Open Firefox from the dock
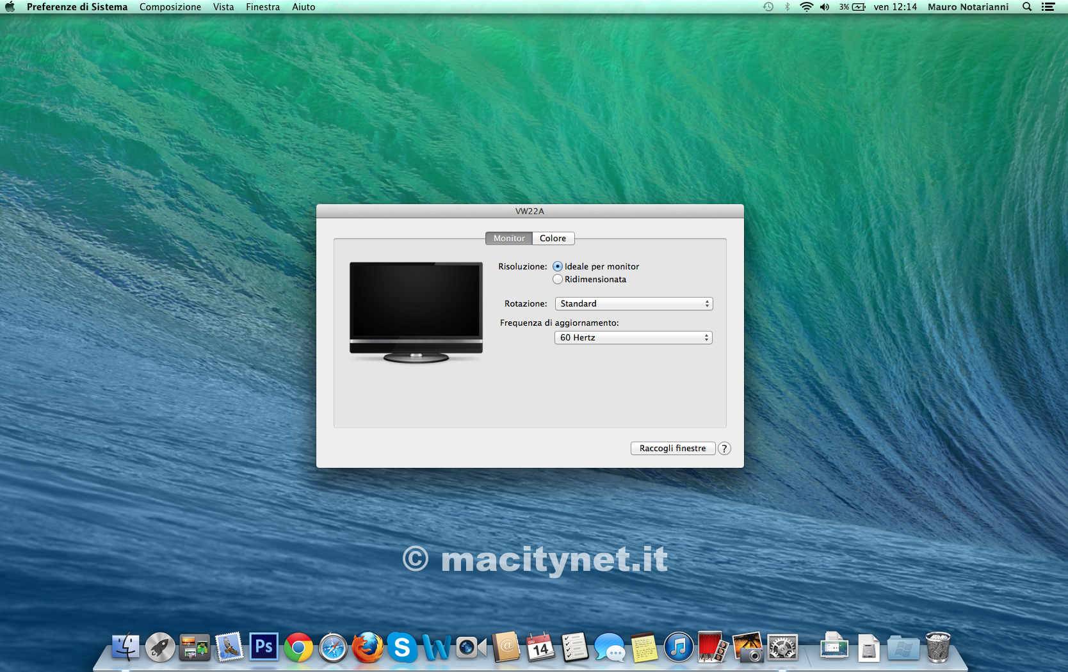 368,648
